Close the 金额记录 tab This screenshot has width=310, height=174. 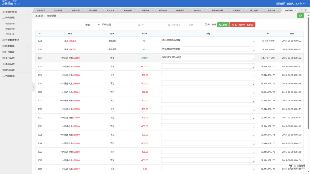pos(296,11)
